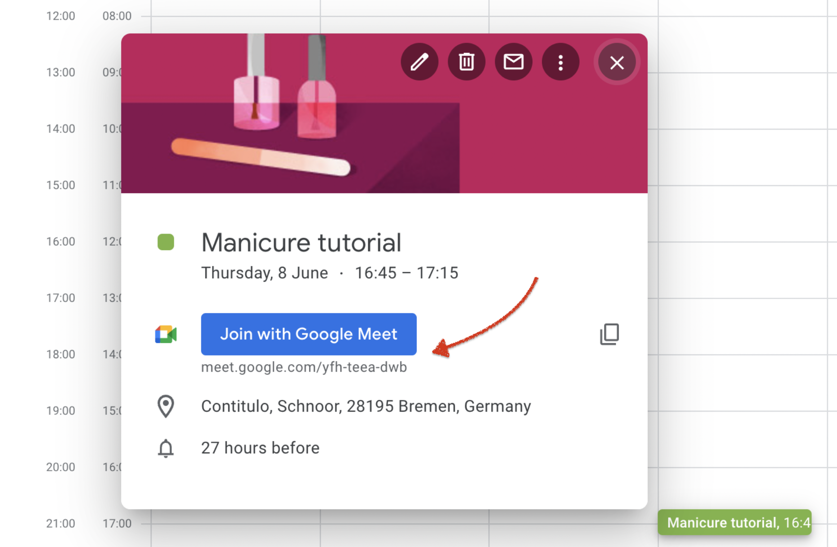Click the Manicure tutorial title

click(301, 243)
